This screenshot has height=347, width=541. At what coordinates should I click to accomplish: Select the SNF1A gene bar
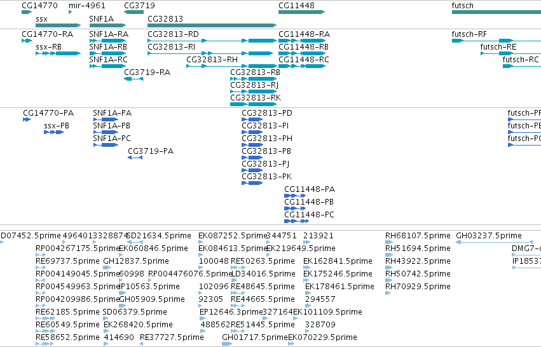[x=107, y=25]
